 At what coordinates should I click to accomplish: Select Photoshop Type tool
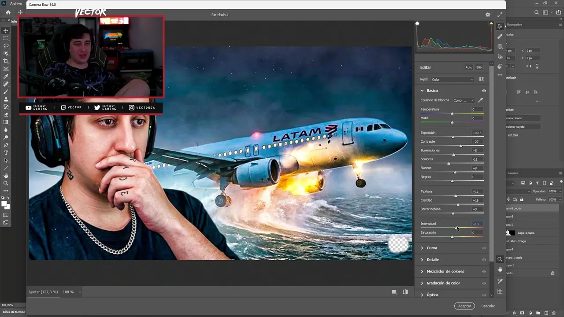pyautogui.click(x=6, y=153)
